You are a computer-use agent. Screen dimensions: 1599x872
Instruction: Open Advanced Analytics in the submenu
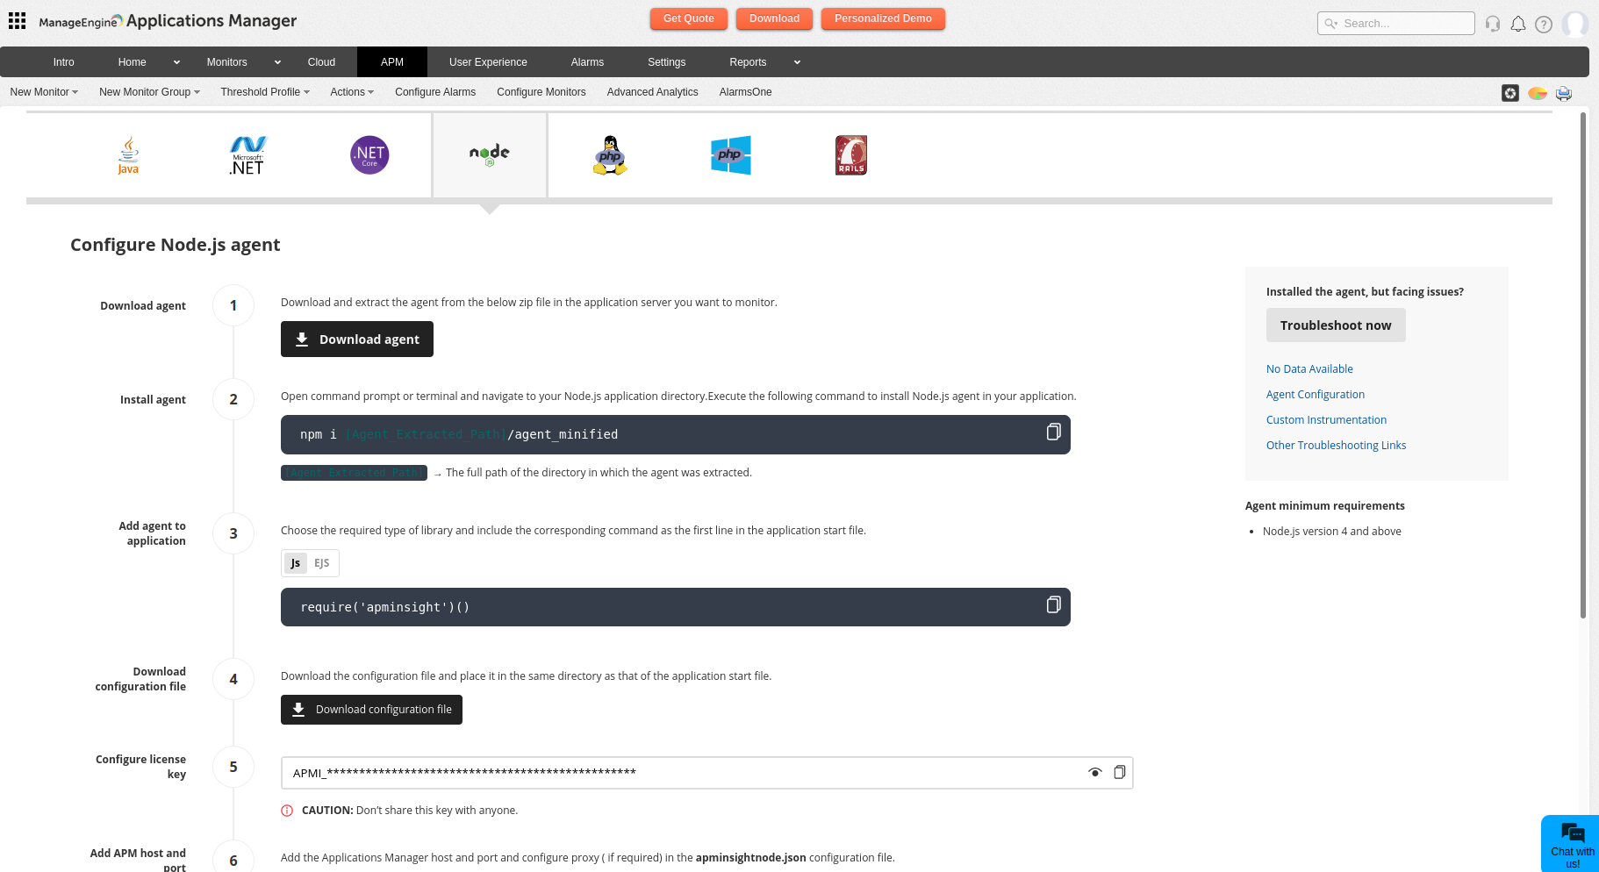pos(653,92)
